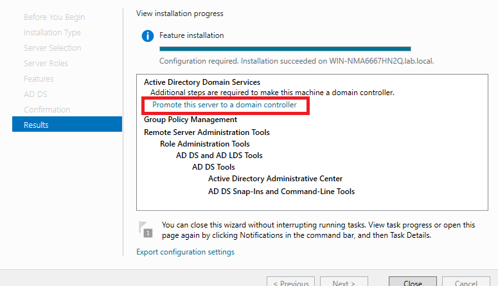
Task: Go to the Before You Begin step
Action: (x=54, y=17)
